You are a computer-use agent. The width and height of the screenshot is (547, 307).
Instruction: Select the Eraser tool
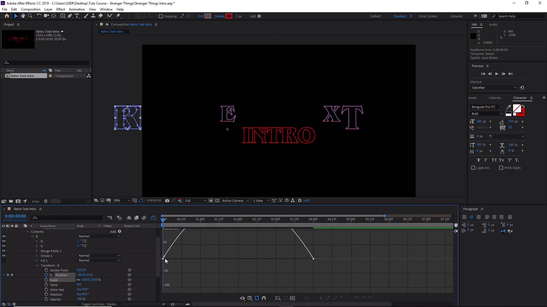tap(100, 16)
